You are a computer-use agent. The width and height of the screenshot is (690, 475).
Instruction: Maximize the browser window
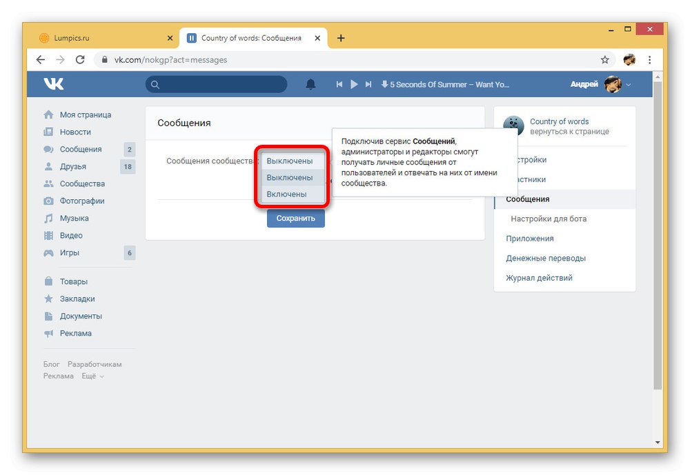point(627,29)
